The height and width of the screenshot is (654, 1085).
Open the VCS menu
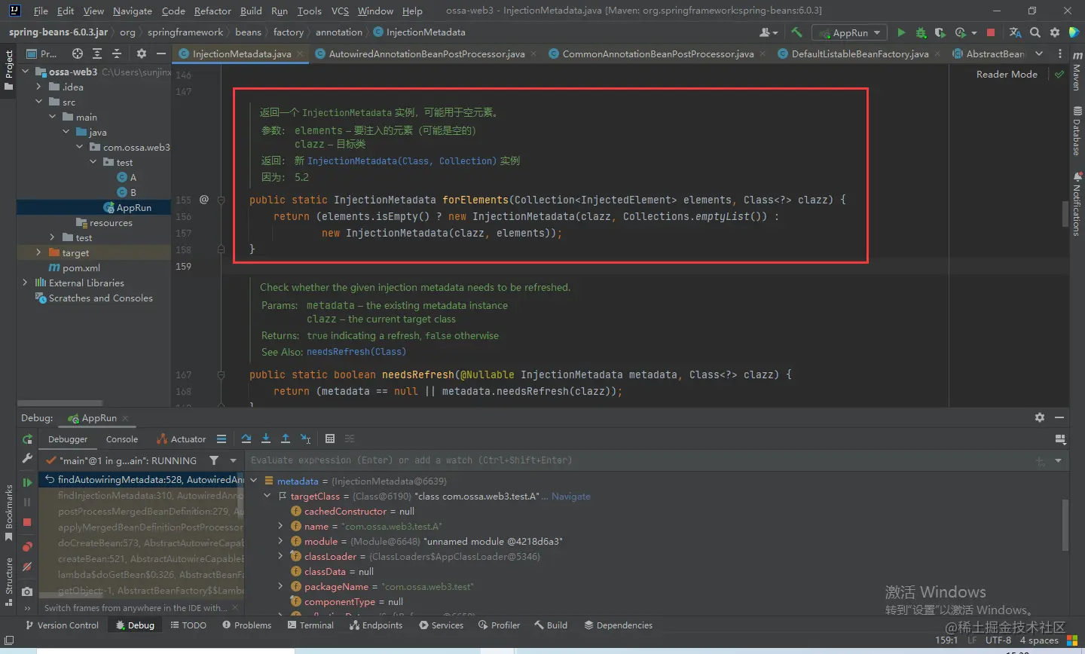(x=340, y=11)
